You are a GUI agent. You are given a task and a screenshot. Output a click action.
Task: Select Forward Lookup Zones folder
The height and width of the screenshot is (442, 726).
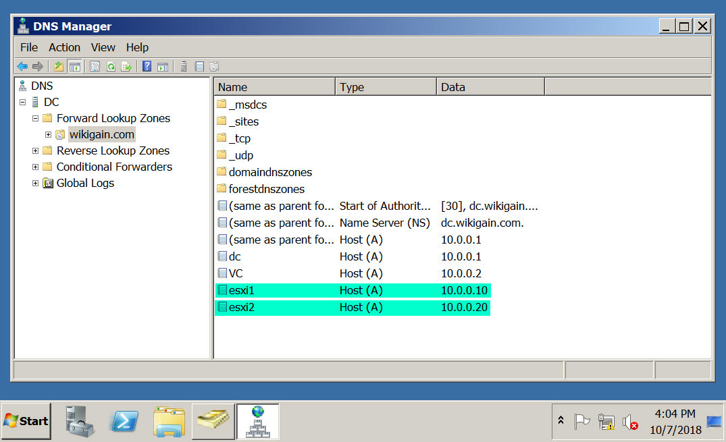pos(113,118)
